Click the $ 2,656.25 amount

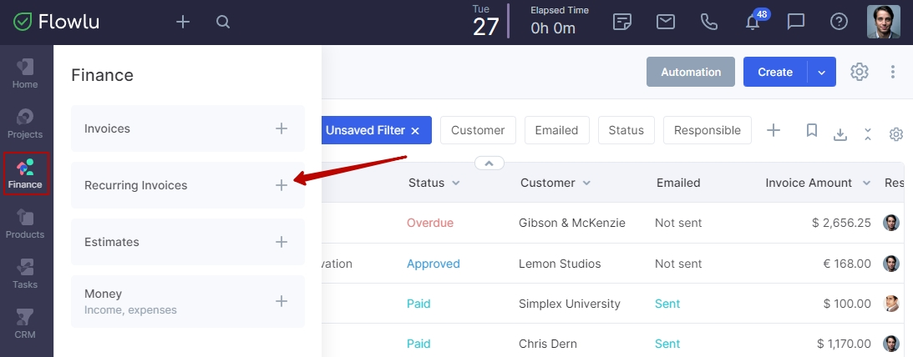[x=841, y=223]
